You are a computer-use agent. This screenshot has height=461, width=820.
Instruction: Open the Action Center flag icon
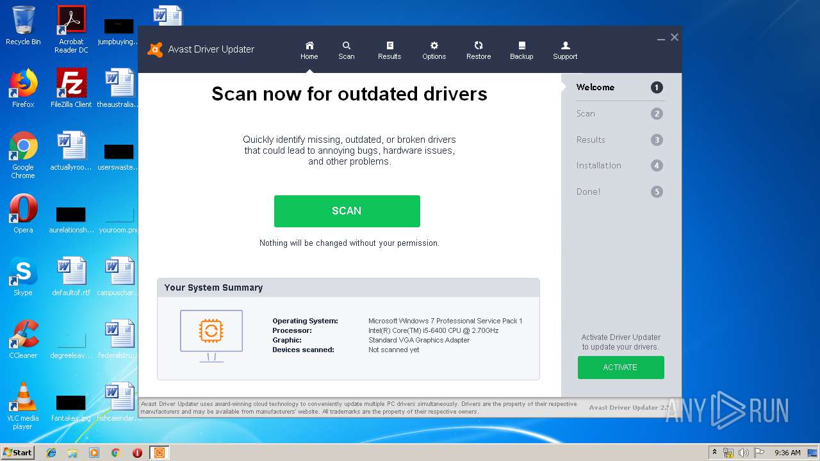[x=758, y=453]
